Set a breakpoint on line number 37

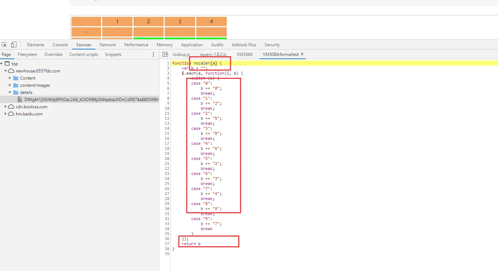pyautogui.click(x=167, y=244)
